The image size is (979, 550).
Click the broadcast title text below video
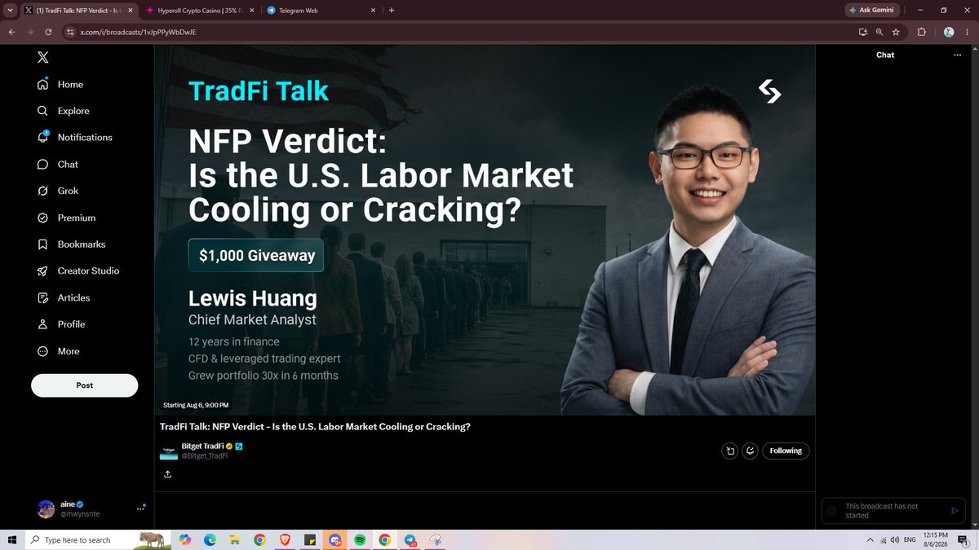click(x=315, y=427)
